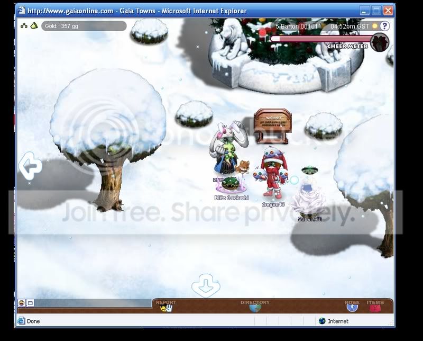Click the avatar portrait by Cheer Meter

380,42
